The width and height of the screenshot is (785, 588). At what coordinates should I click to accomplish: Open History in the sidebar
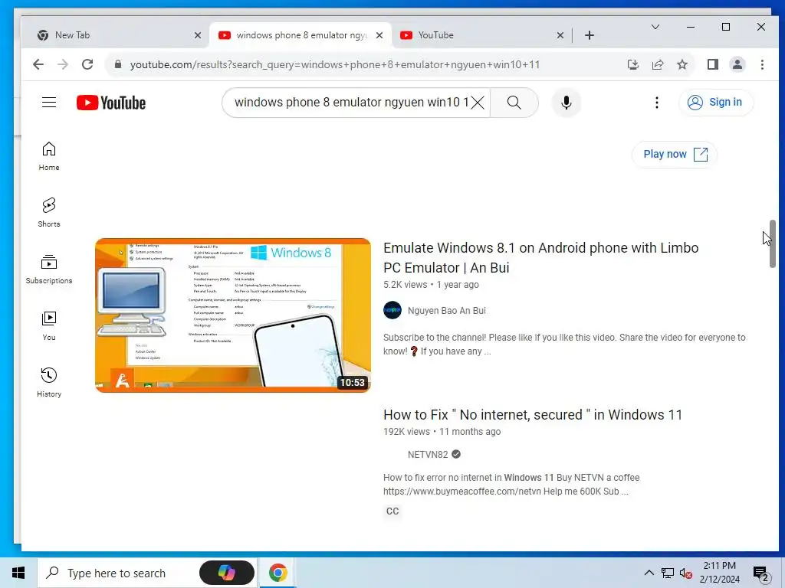(x=49, y=383)
